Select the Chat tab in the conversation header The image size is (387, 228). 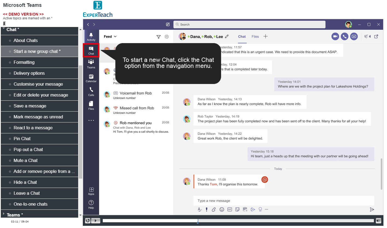(242, 37)
